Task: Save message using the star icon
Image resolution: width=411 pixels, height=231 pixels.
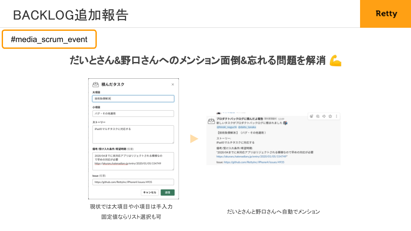Action: pos(330,116)
